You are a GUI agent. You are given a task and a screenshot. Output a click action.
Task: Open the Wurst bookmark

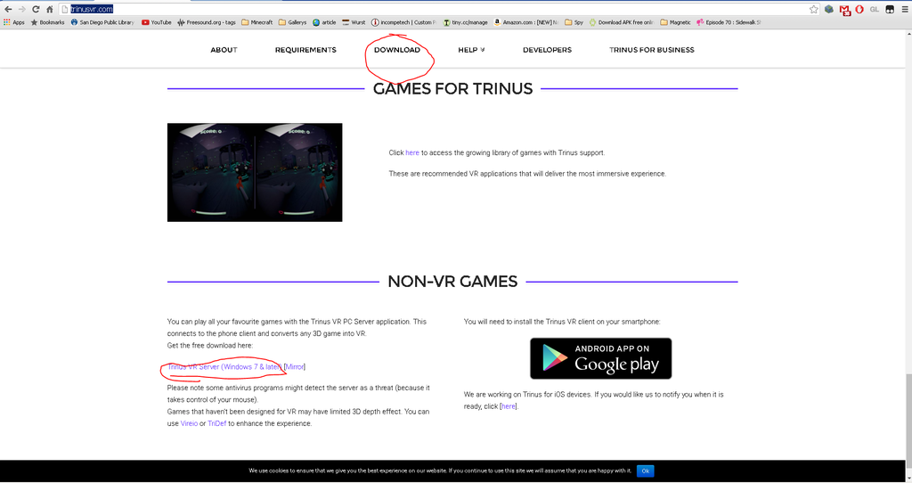[354, 22]
